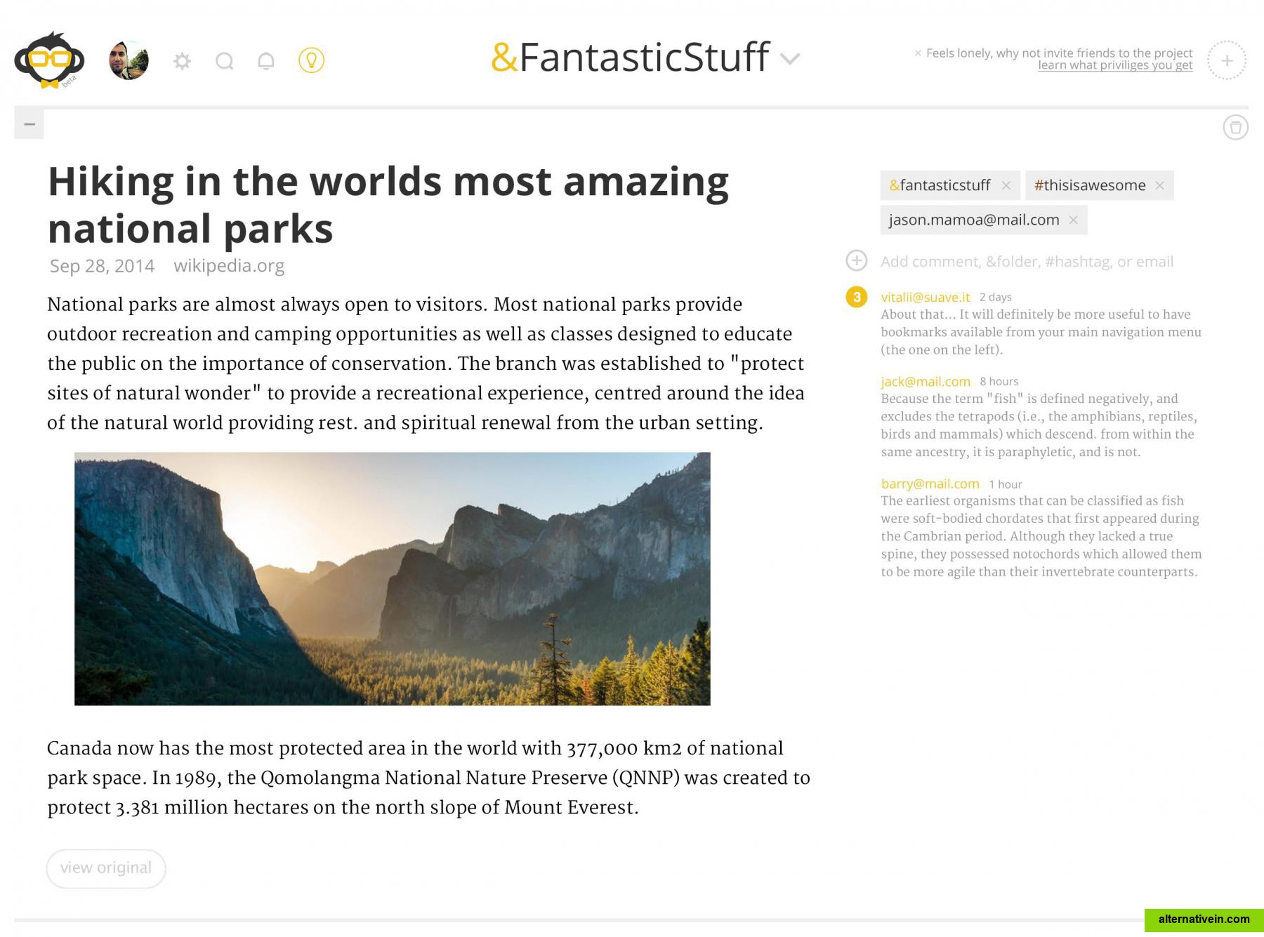Click the yellow lightbulb icon
The image size is (1264, 937).
[311, 60]
